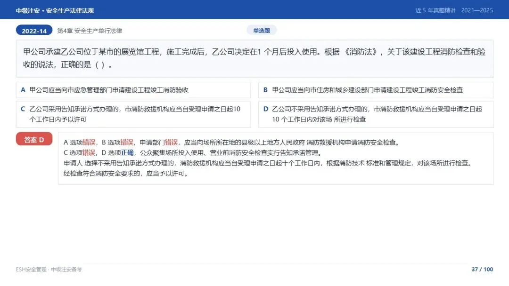Choose option C 采用告知承诺方式
509x286 pixels.
pyautogui.click(x=133, y=114)
